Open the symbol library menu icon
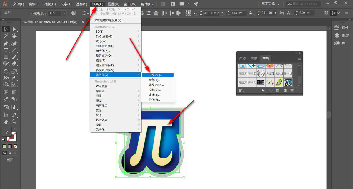 pos(241,91)
